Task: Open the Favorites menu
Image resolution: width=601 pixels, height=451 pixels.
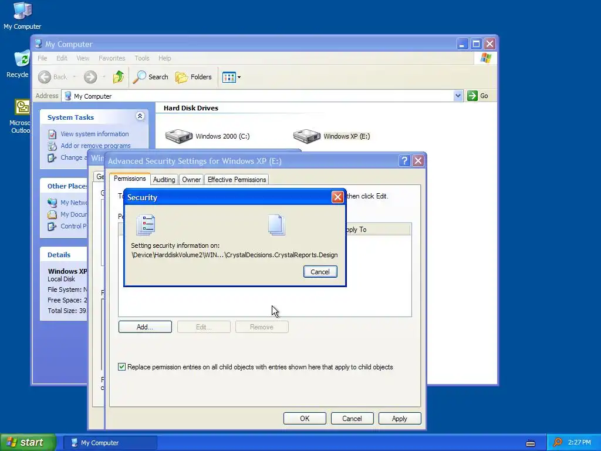Action: click(112, 58)
